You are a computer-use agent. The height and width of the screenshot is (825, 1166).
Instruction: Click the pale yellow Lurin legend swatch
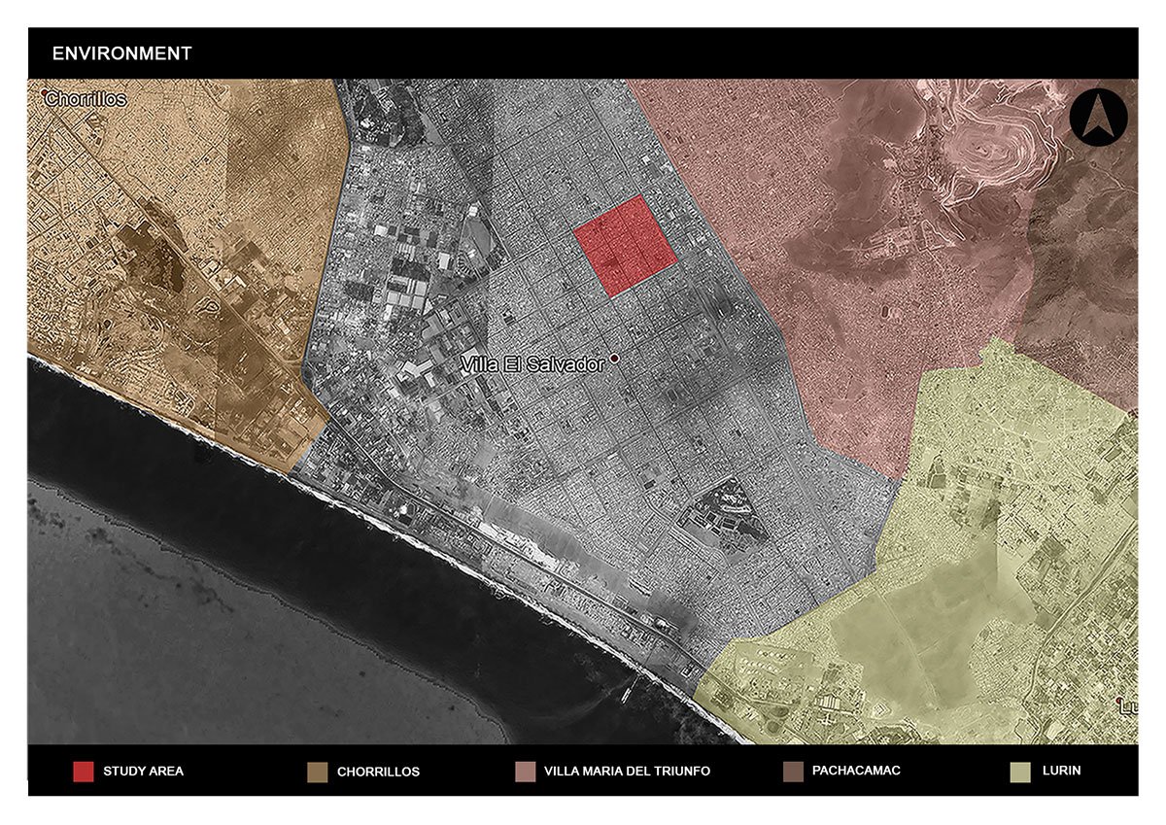1021,772
